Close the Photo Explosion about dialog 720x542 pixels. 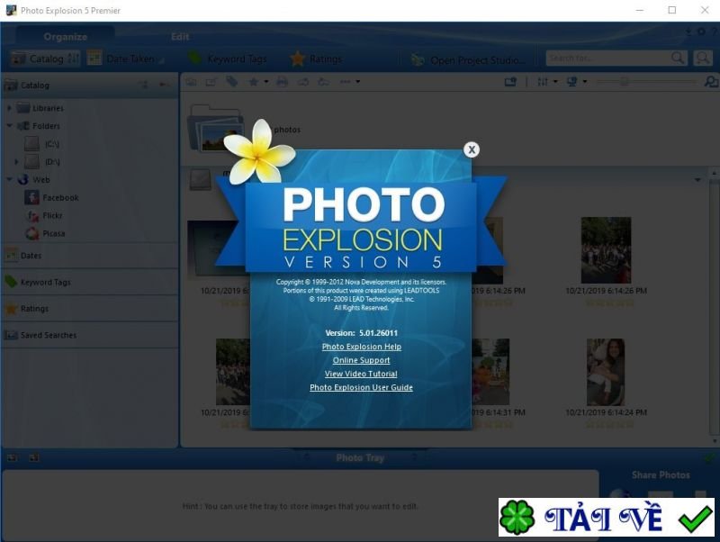coord(471,149)
